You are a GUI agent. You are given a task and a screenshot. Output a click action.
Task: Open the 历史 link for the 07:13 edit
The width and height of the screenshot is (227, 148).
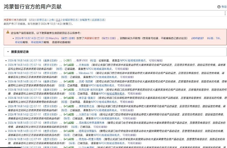[54, 90]
